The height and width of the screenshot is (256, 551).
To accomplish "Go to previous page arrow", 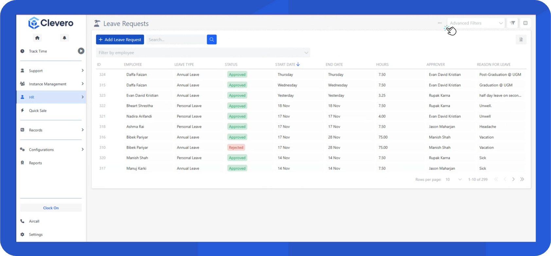I will point(505,179).
